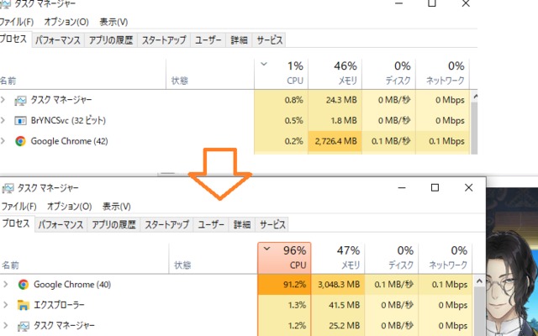Viewport: 538px width, 336px height.
Task: Click the Google Chrome (42) icon in upper window
Action: pos(20,141)
